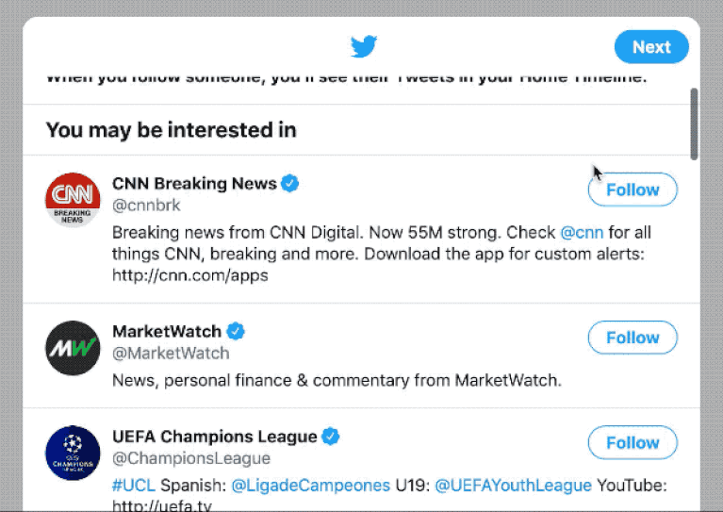Open the #UCL hashtag link
The image size is (723, 512).
(128, 485)
